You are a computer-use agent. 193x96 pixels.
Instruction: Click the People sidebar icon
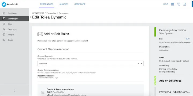(x=4, y=34)
